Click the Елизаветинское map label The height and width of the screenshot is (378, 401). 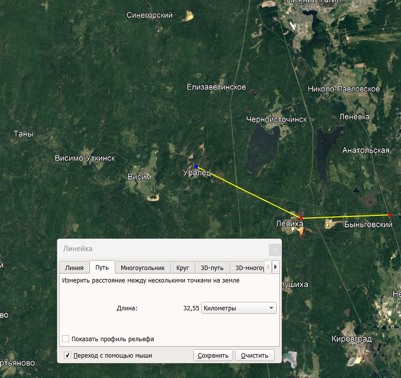click(x=216, y=87)
